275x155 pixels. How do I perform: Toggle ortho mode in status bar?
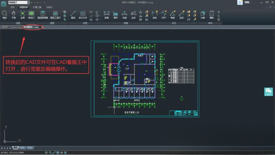(54, 152)
